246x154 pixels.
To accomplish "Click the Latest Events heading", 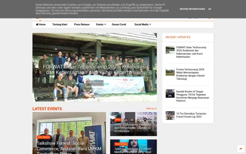I will coord(47,109).
